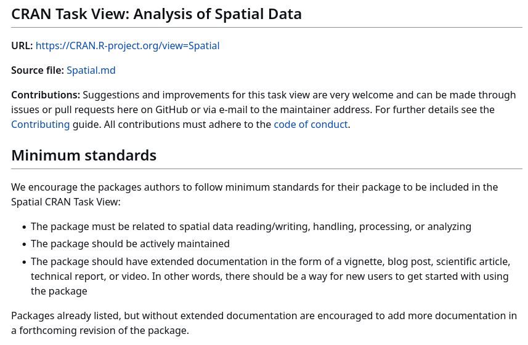
Task: Follow the Contributing guide link
Action: click(x=41, y=124)
